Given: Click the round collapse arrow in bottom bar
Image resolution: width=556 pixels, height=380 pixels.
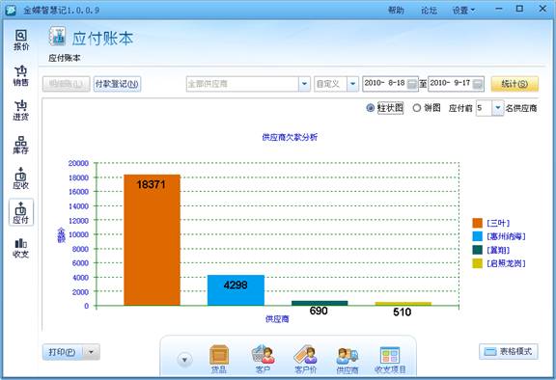Looking at the screenshot, I should (184, 360).
